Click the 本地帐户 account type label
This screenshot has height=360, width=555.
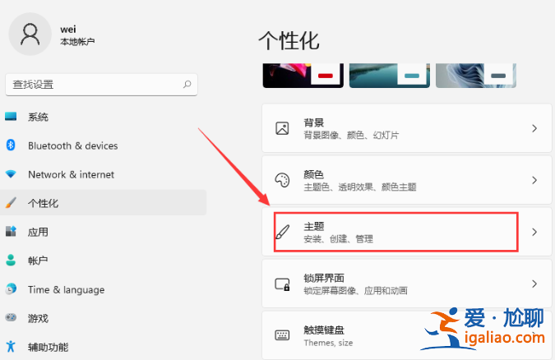[77, 42]
